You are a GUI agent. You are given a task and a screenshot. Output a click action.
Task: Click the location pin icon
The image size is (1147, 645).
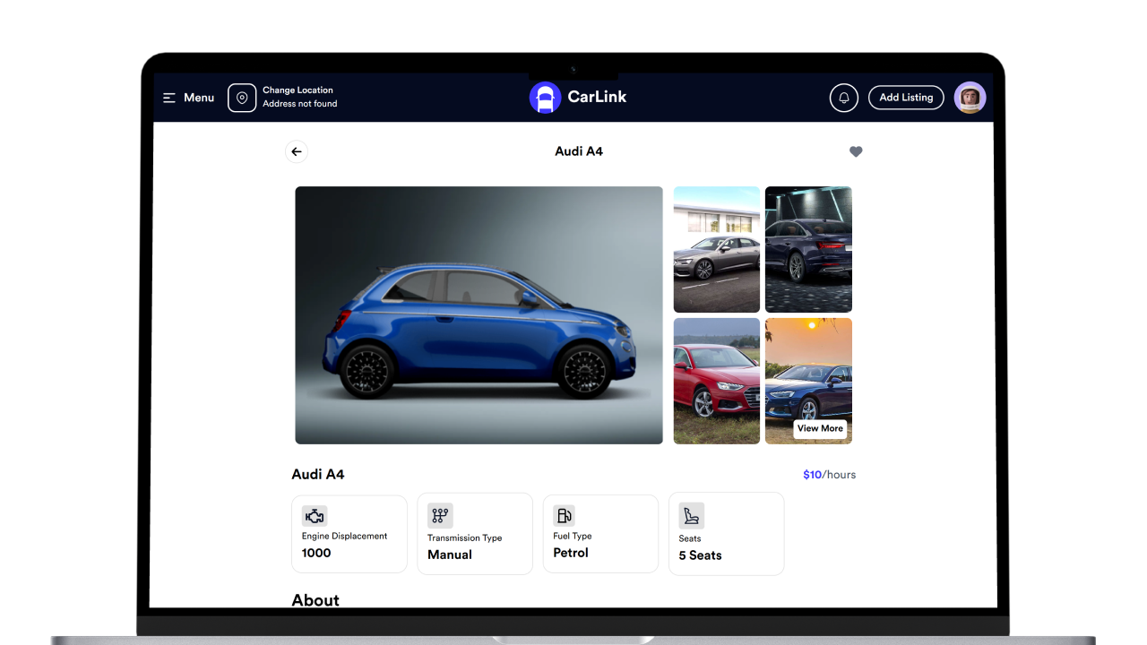[242, 98]
